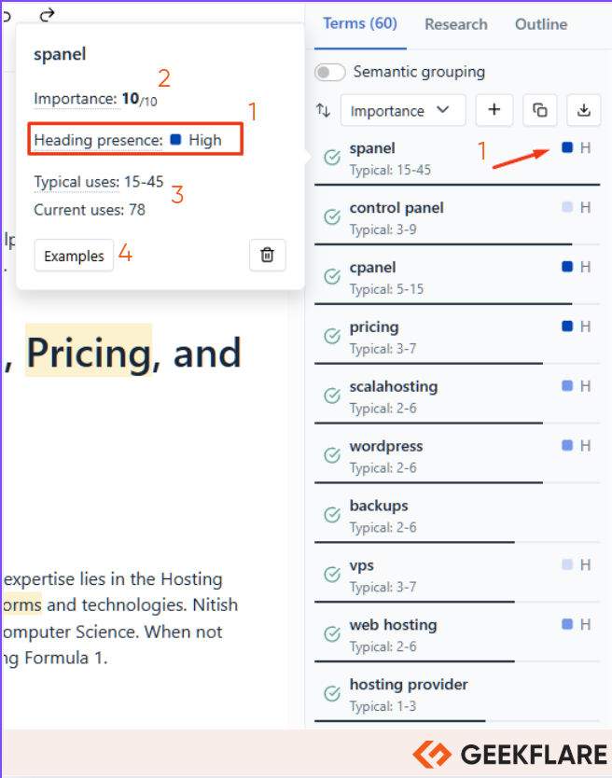
Task: Switch to the Outline tab
Action: (x=541, y=24)
